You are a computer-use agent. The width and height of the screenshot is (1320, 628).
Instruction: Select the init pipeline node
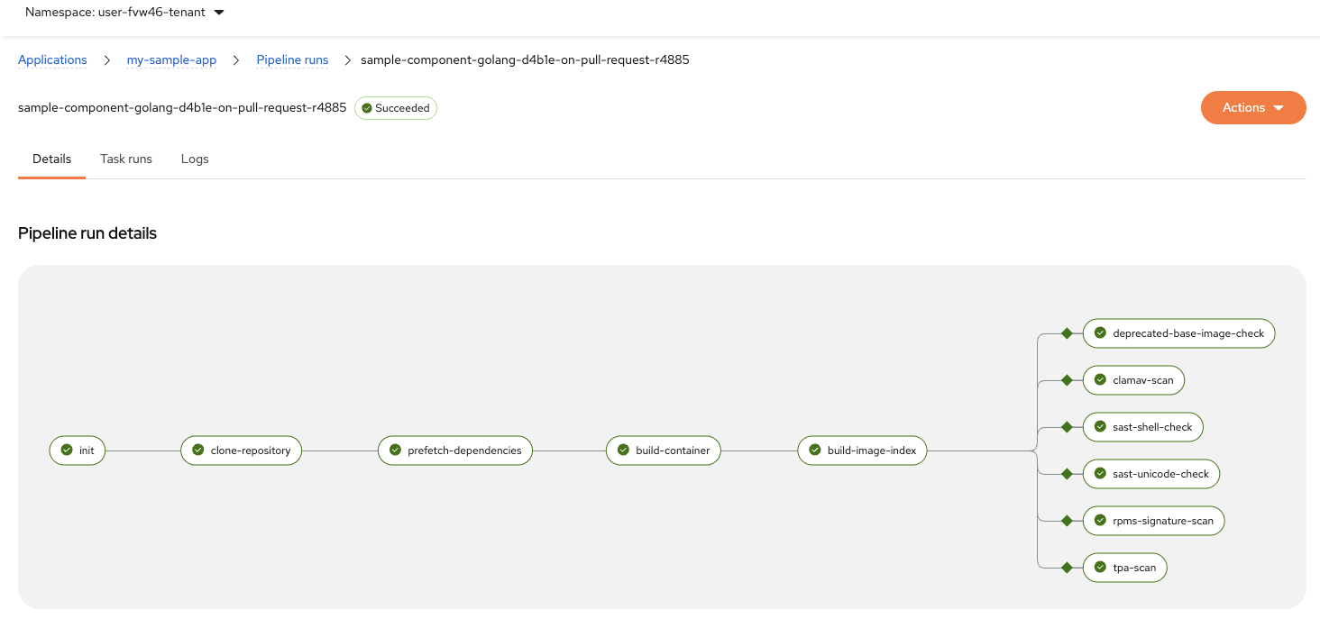(x=78, y=451)
